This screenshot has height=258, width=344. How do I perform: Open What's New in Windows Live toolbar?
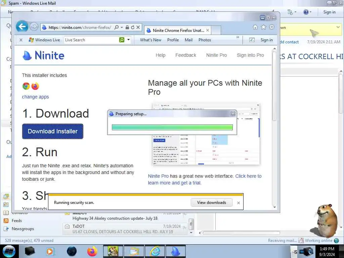[150, 40]
